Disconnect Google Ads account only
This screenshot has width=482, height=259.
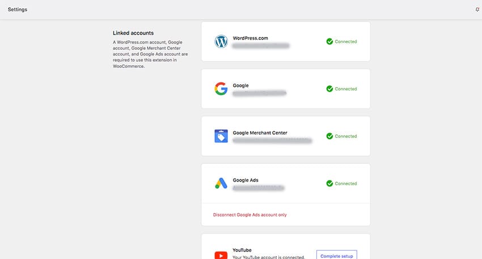click(x=250, y=215)
